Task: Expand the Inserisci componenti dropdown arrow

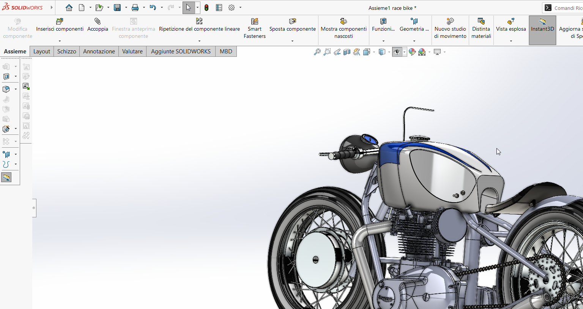Action: pyautogui.click(x=60, y=41)
